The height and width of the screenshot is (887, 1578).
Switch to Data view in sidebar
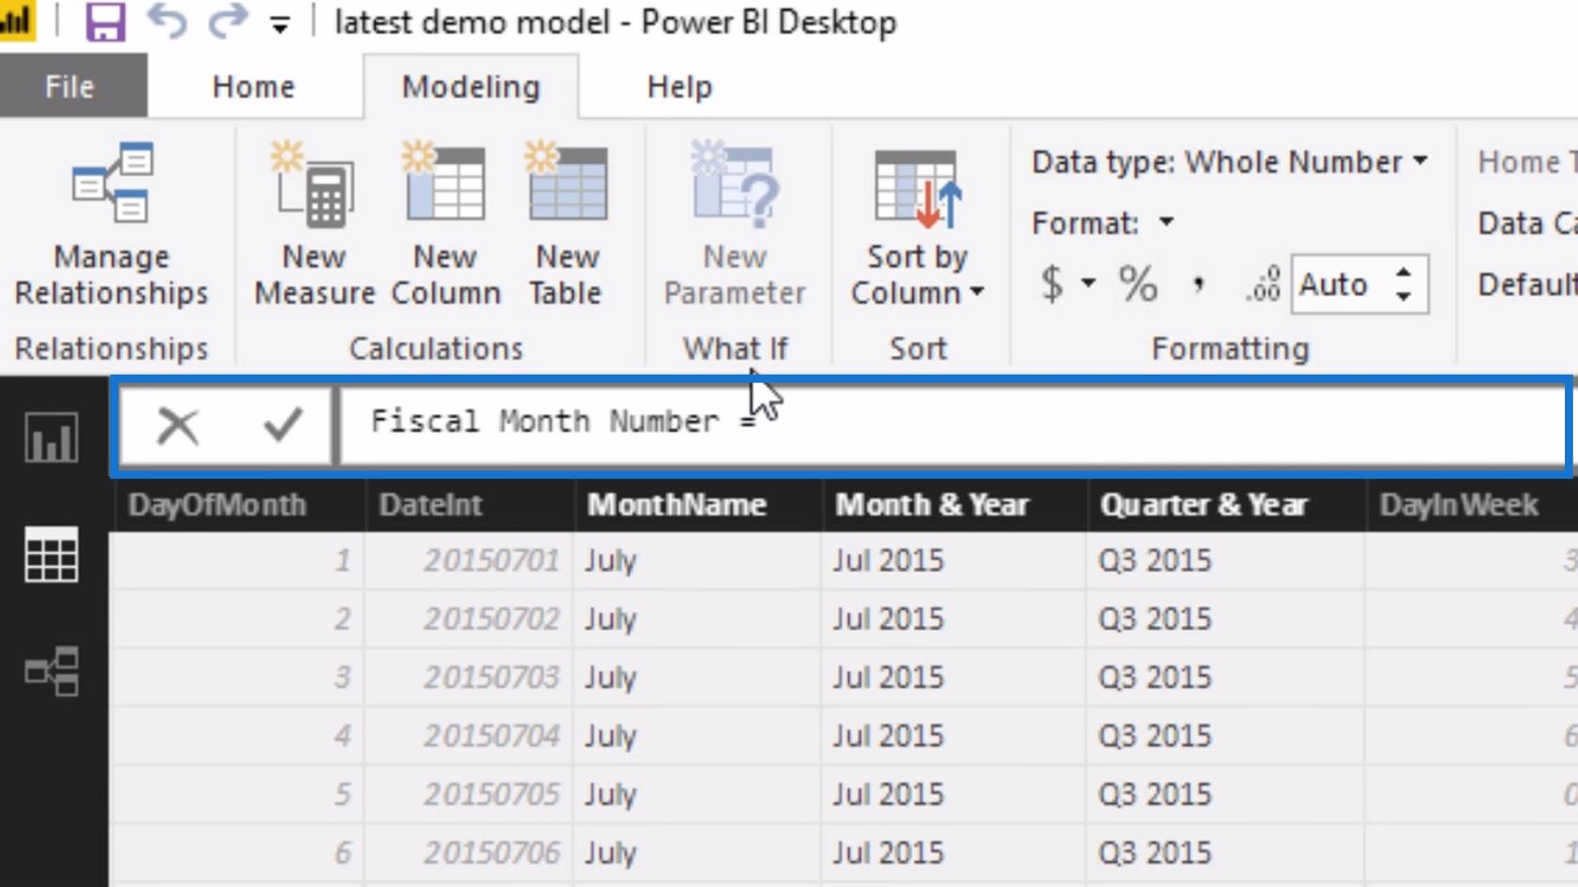click(52, 555)
